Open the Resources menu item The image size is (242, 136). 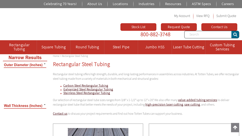173,4
